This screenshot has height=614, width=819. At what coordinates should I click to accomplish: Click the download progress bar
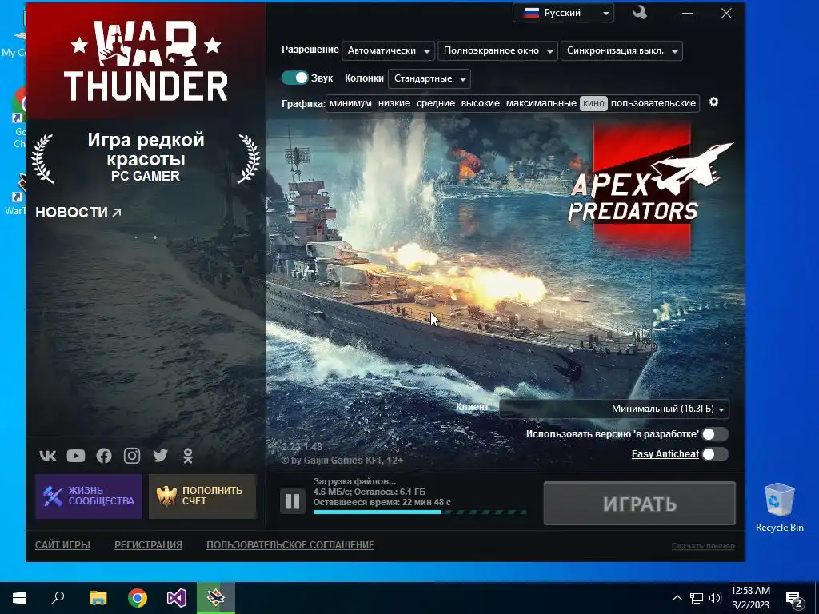pos(419,512)
